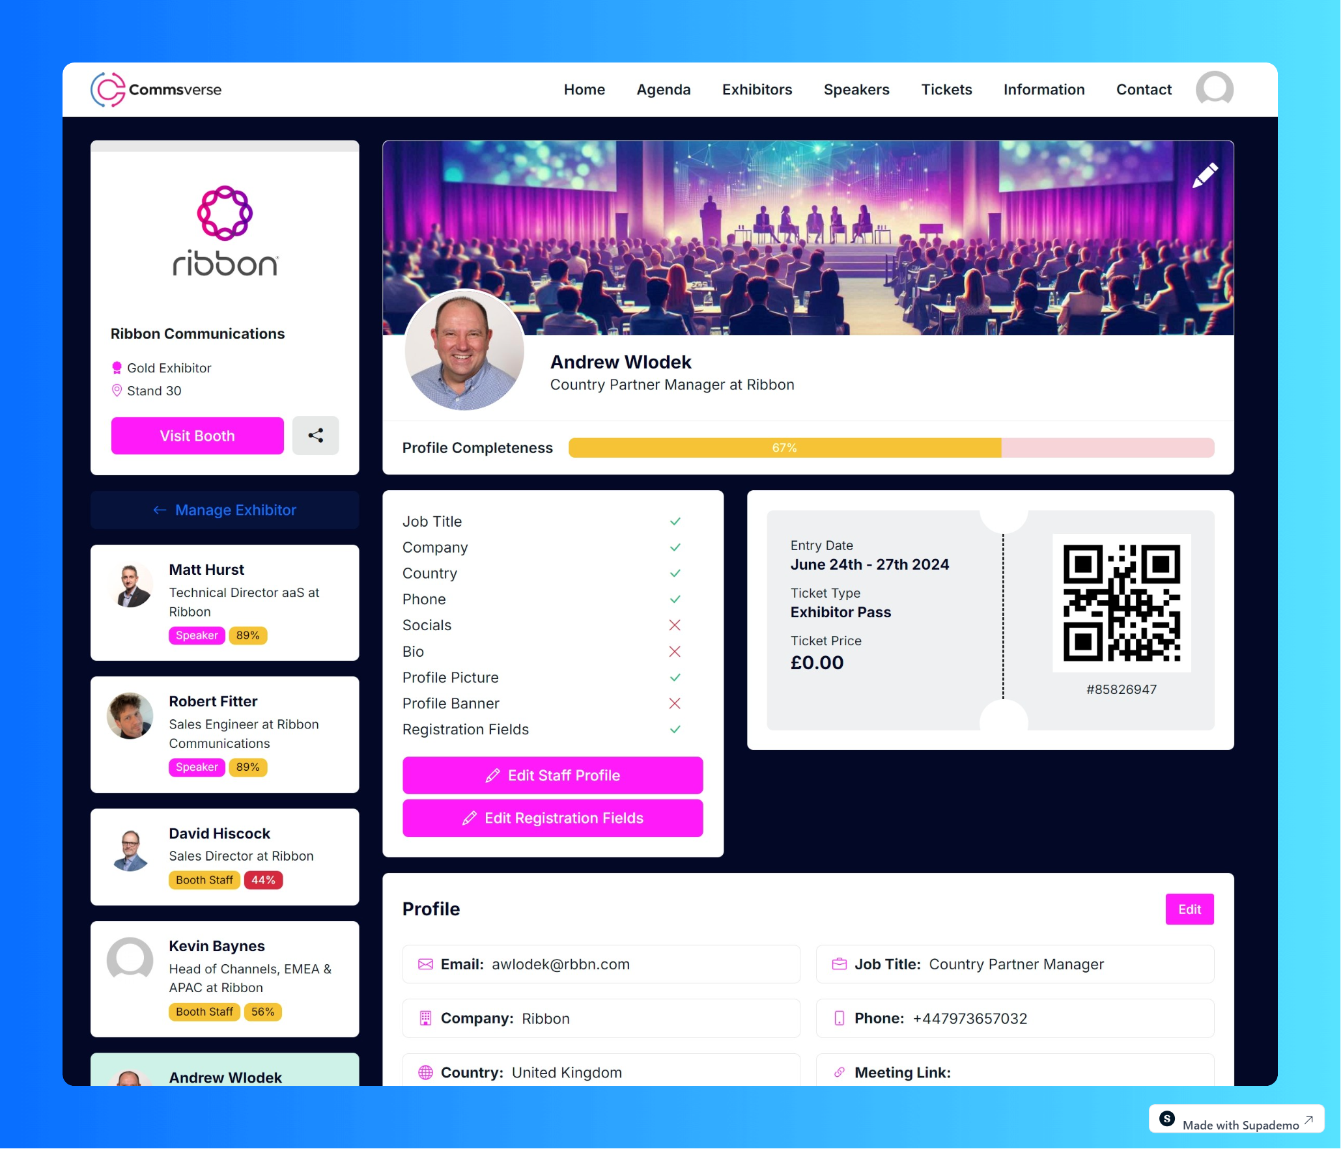Expand Andrew Wlodek's staff profile entry
The height and width of the screenshot is (1149, 1341).
tap(225, 1076)
